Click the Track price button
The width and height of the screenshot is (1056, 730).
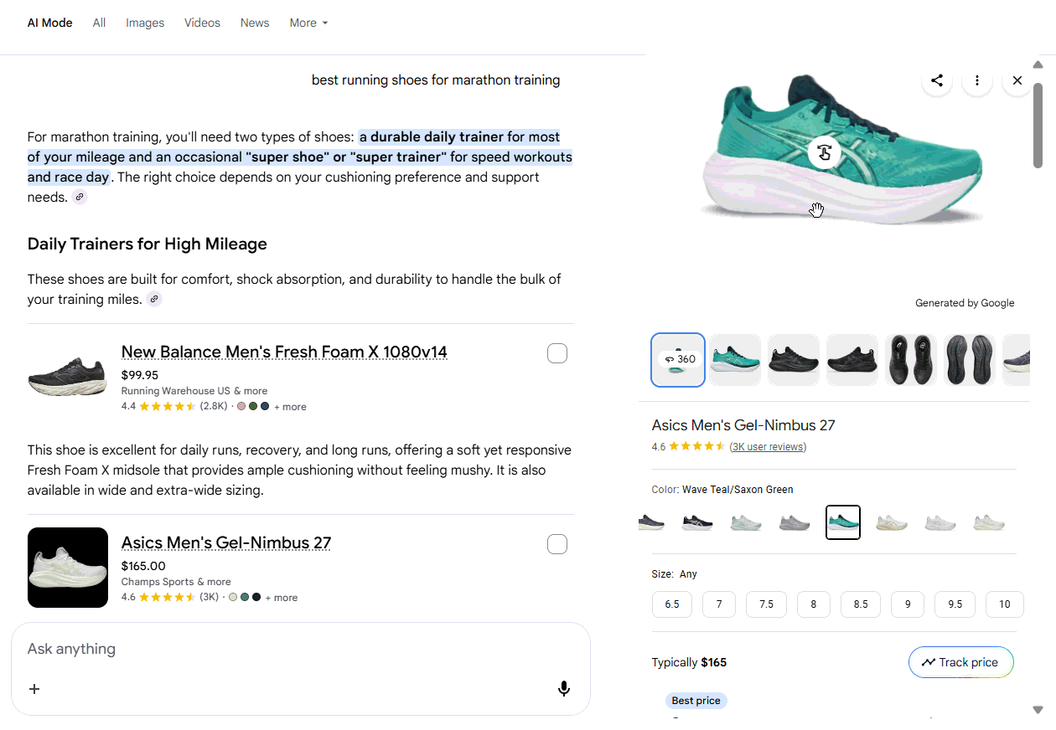coord(960,662)
